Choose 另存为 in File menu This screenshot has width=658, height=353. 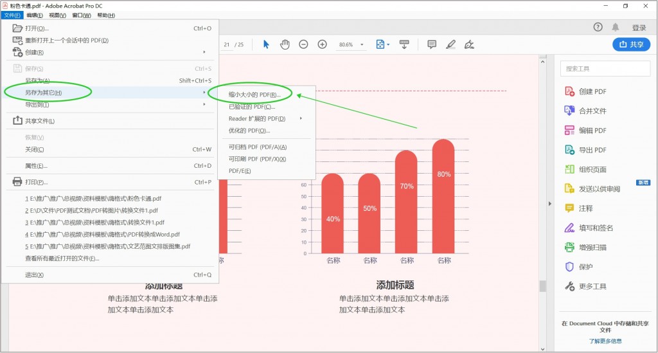(111, 80)
